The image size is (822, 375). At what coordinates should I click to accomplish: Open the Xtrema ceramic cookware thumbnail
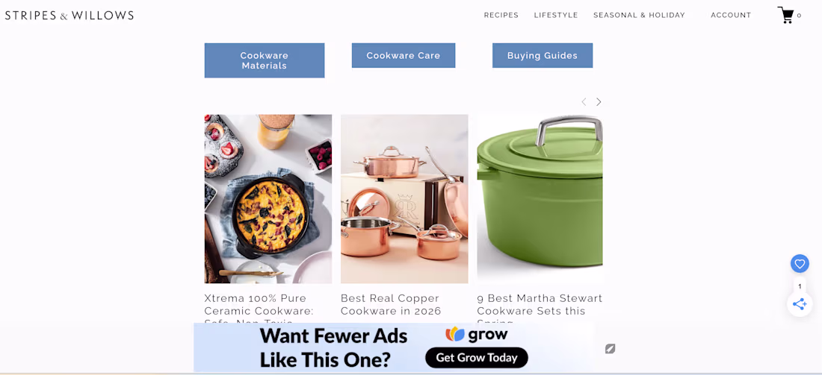(x=268, y=199)
